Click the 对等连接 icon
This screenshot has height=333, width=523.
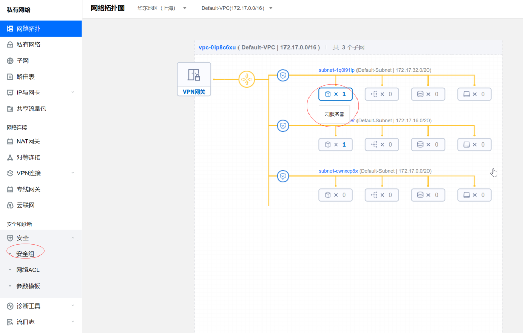(10, 157)
